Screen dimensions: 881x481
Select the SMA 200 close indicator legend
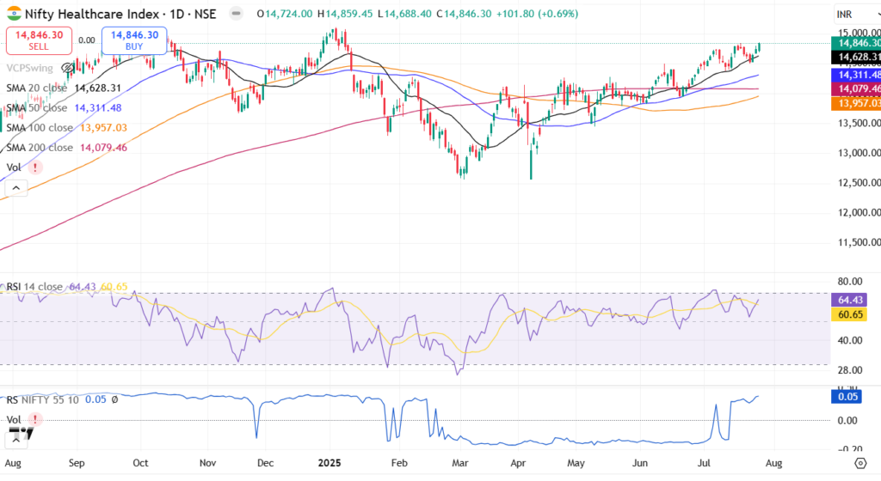40,148
